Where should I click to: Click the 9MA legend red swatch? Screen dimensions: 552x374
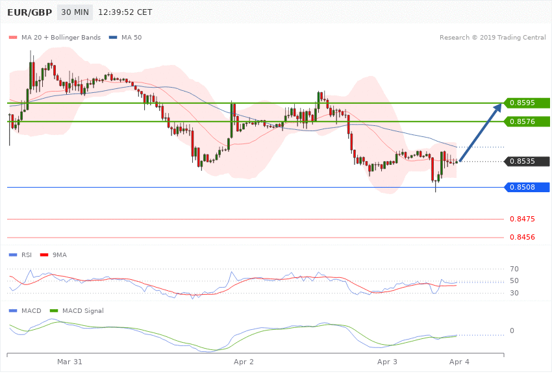pos(44,255)
